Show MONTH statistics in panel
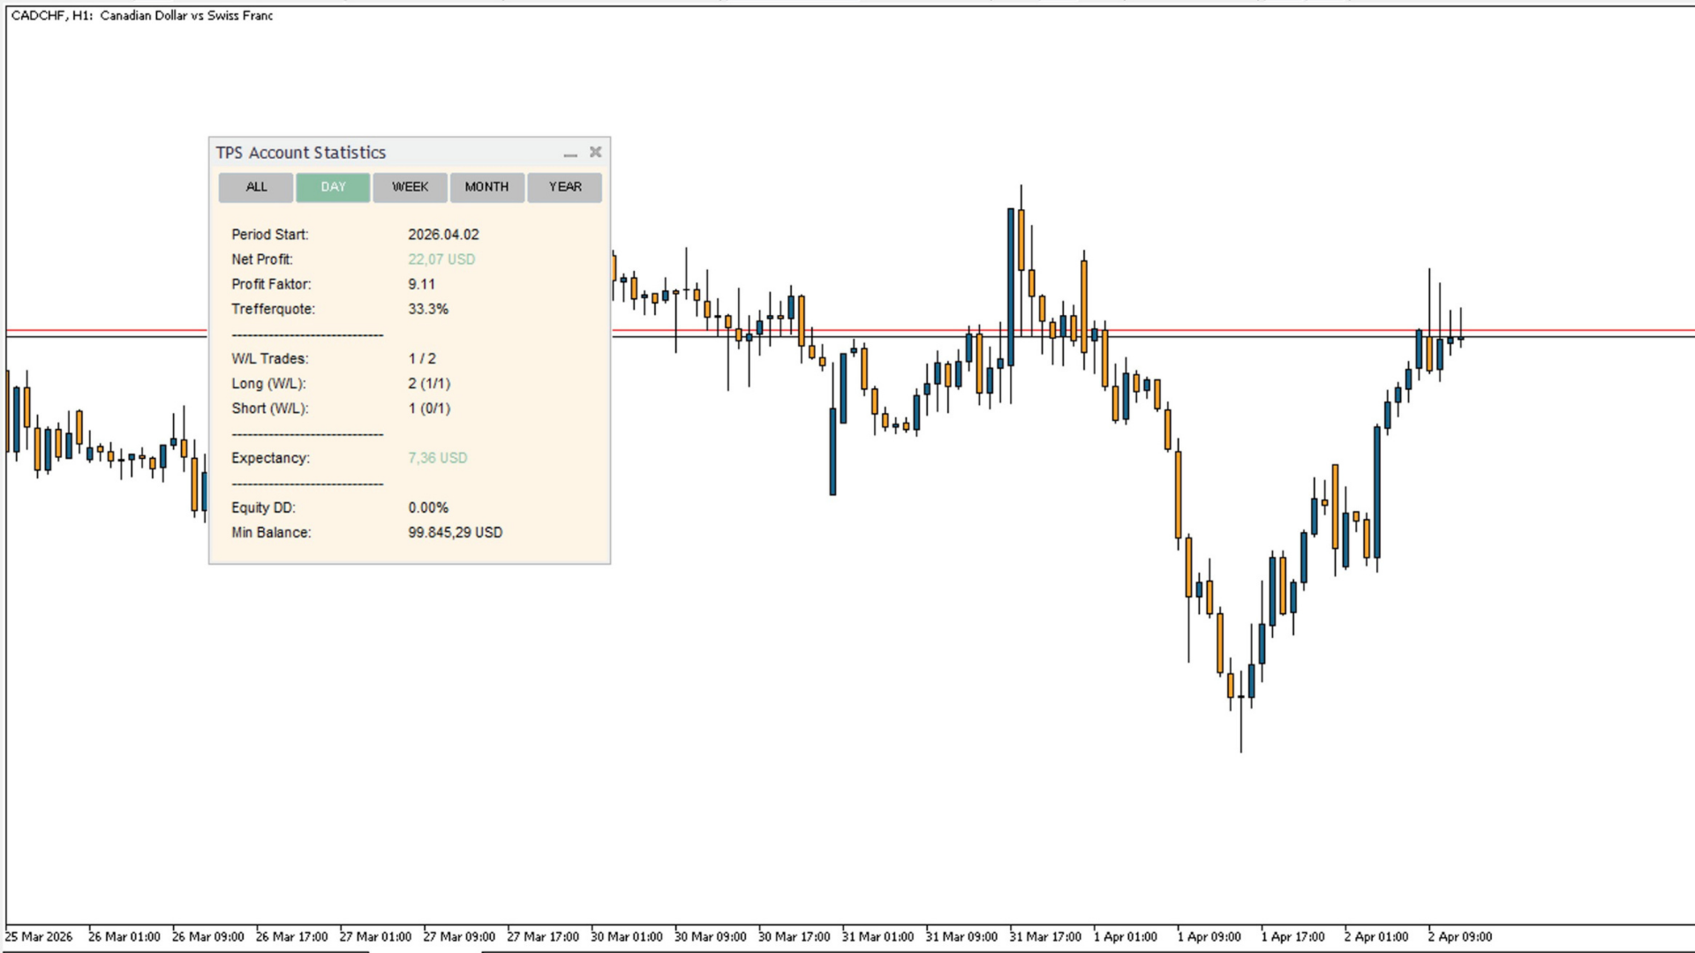1695x953 pixels. [486, 187]
